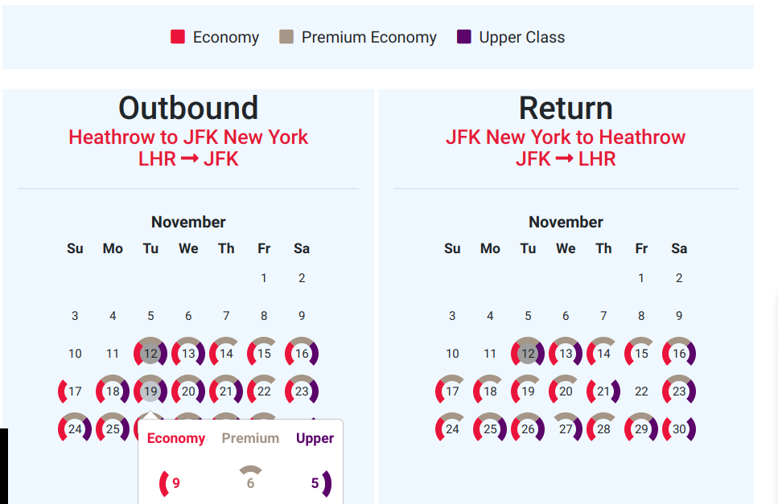
Task: Click Economy seat count in tooltip
Action: point(175,483)
